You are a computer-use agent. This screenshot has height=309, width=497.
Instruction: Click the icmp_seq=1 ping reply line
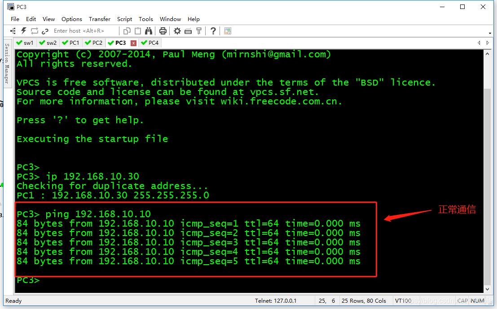189,223
